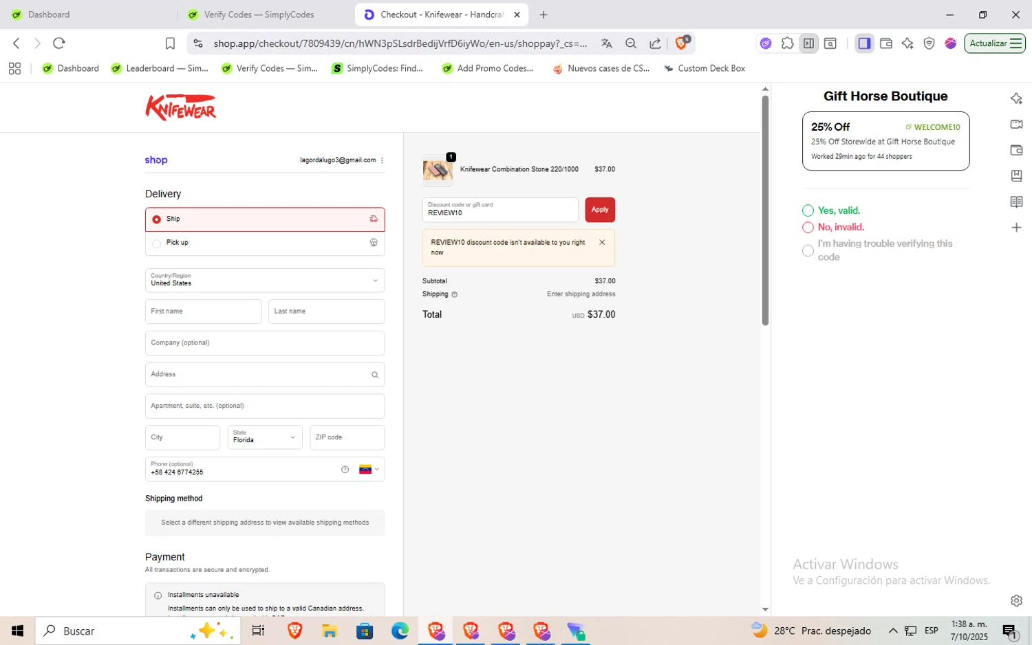Select 'Yes, valid.' radio option
This screenshot has height=645, width=1032.
click(x=808, y=210)
